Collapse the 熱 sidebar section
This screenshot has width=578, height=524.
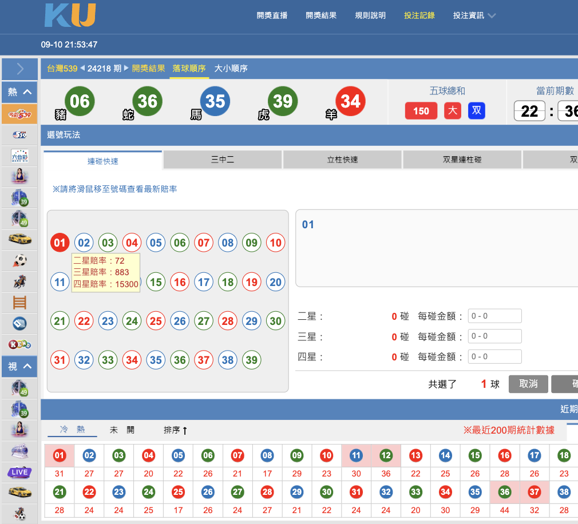(20, 92)
